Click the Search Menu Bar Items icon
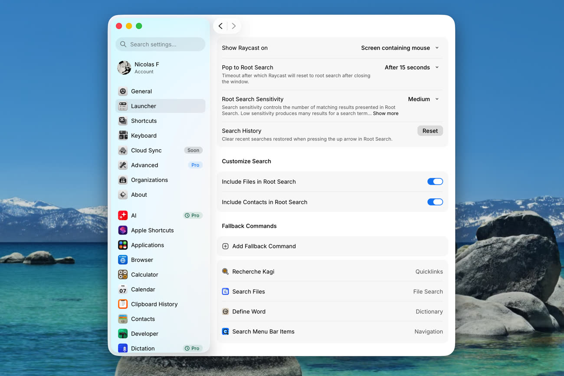This screenshot has width=564, height=376. [x=225, y=331]
